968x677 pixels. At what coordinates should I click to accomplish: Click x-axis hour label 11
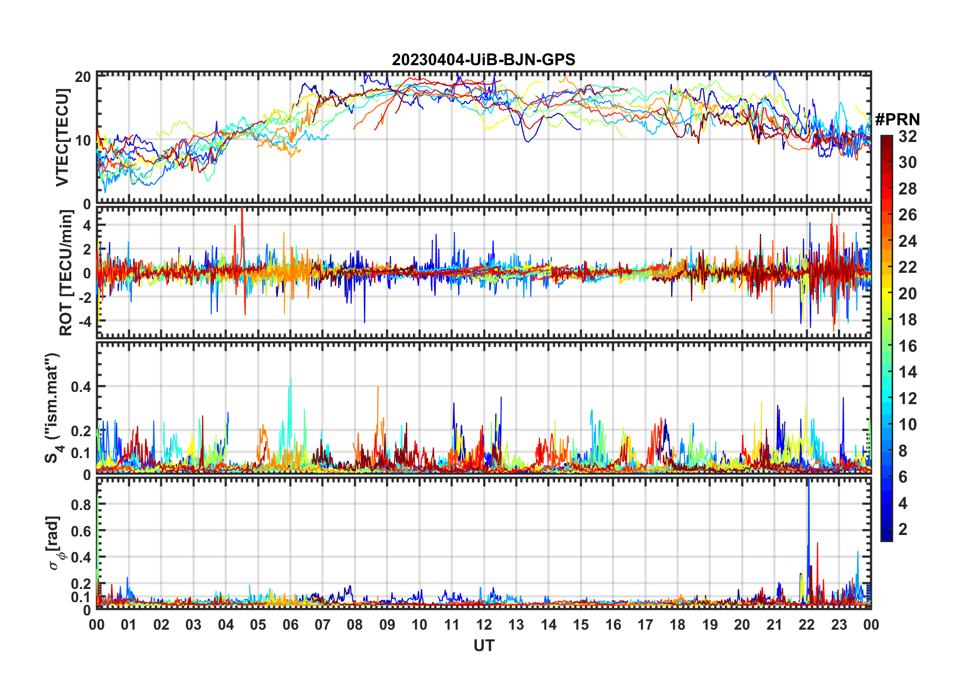click(451, 625)
